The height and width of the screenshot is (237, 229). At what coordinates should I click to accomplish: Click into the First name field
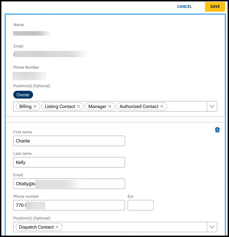[x=69, y=141]
